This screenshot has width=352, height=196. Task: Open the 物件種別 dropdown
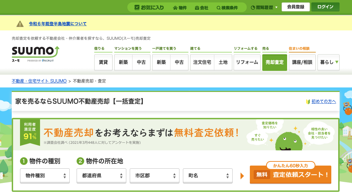(x=45, y=176)
